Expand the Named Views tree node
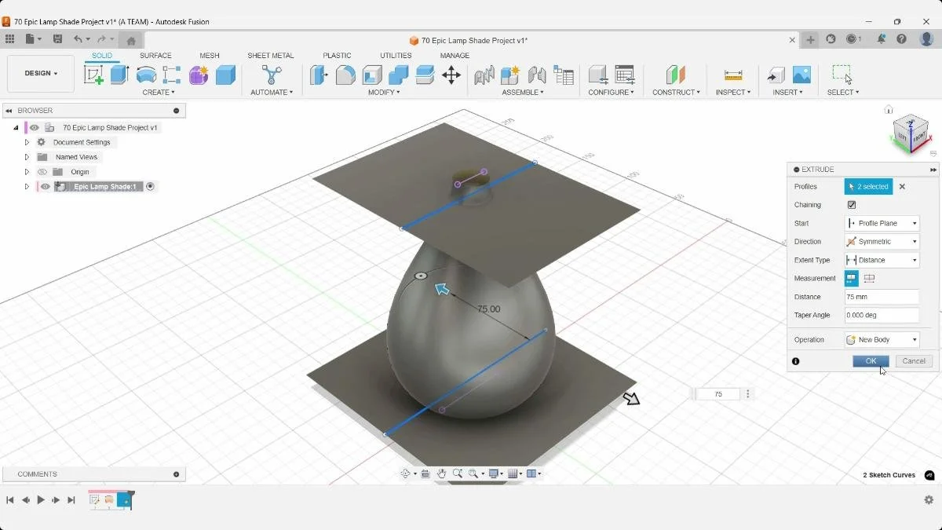 (27, 157)
